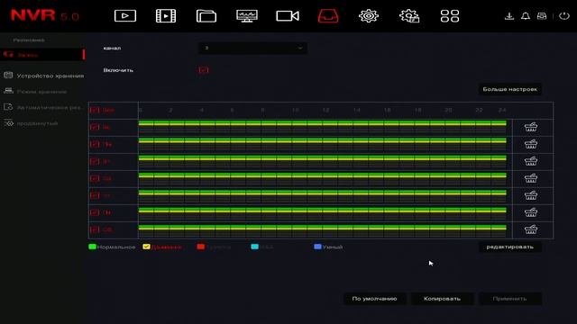Viewport: 577px width, 324px height.
Task: Open Режим хранения in sidebar
Action: [x=35, y=92]
